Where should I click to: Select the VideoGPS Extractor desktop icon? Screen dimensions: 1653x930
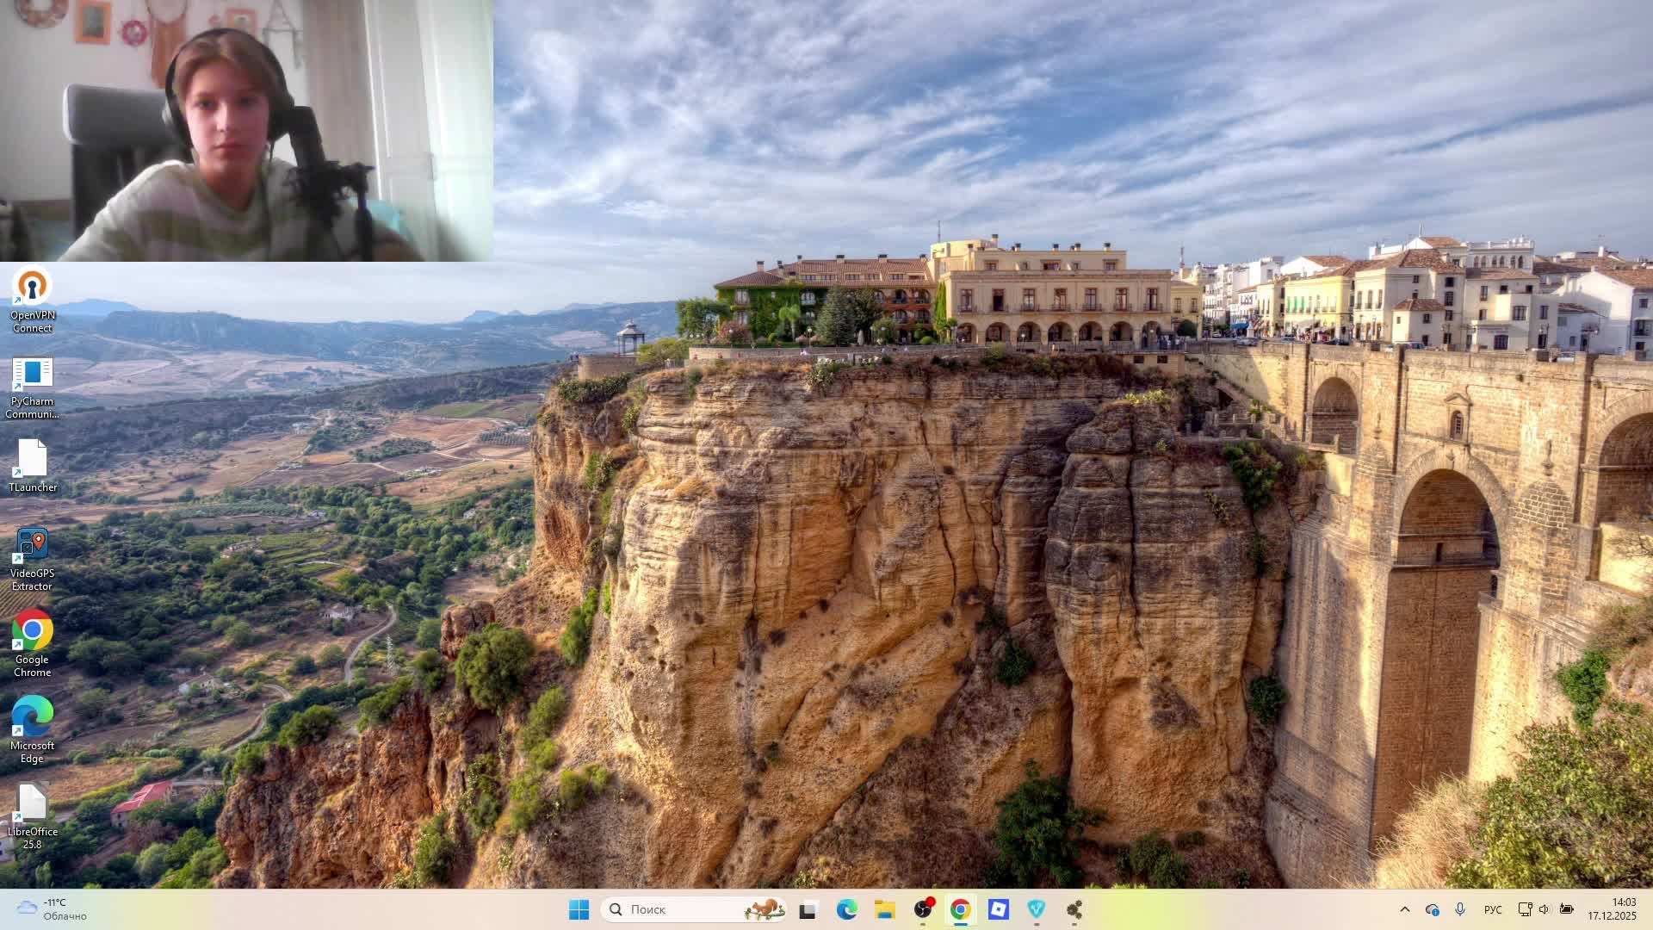[32, 558]
